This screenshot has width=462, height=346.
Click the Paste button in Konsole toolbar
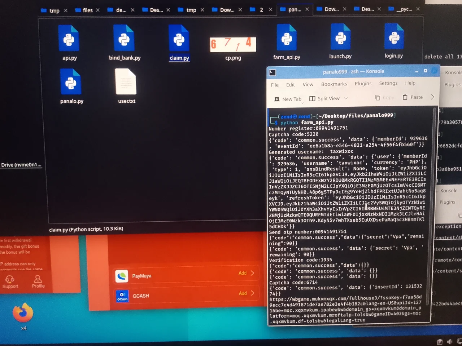[x=413, y=97]
